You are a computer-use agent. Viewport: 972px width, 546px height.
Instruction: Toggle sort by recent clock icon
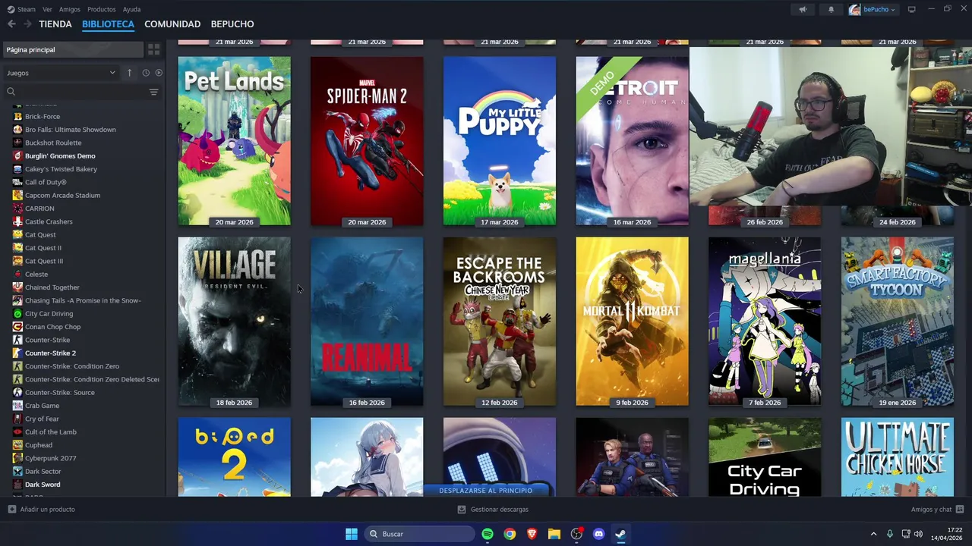pos(145,73)
